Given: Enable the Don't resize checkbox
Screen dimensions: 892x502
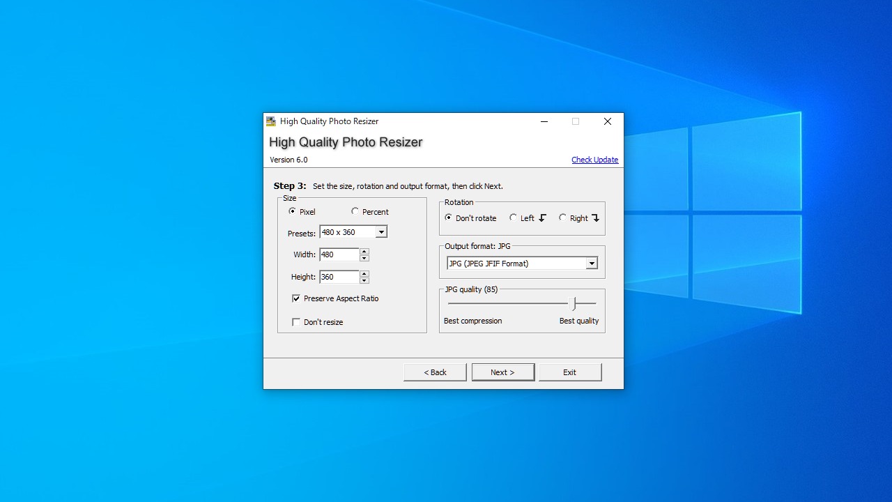Looking at the screenshot, I should (x=296, y=322).
